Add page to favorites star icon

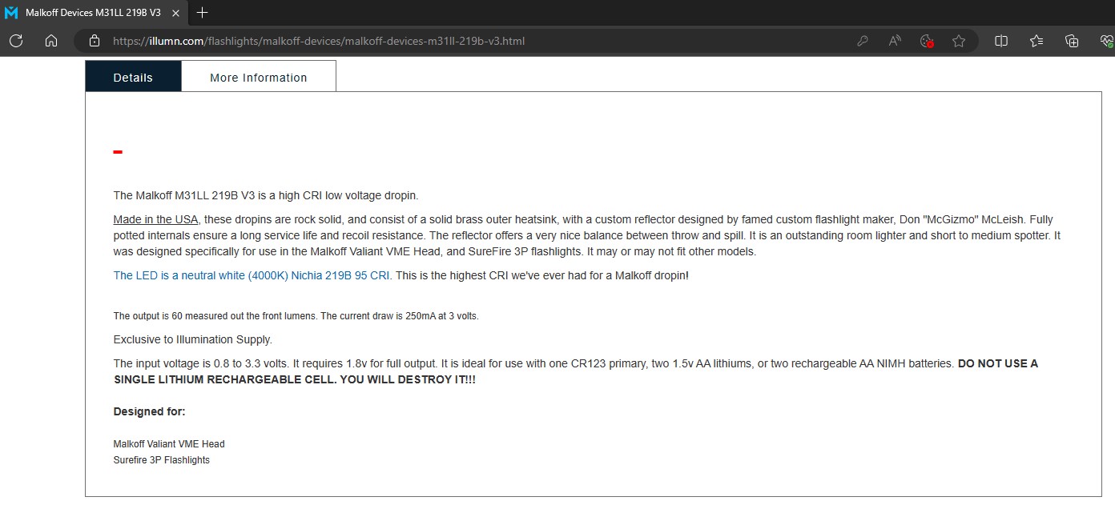pyautogui.click(x=959, y=41)
